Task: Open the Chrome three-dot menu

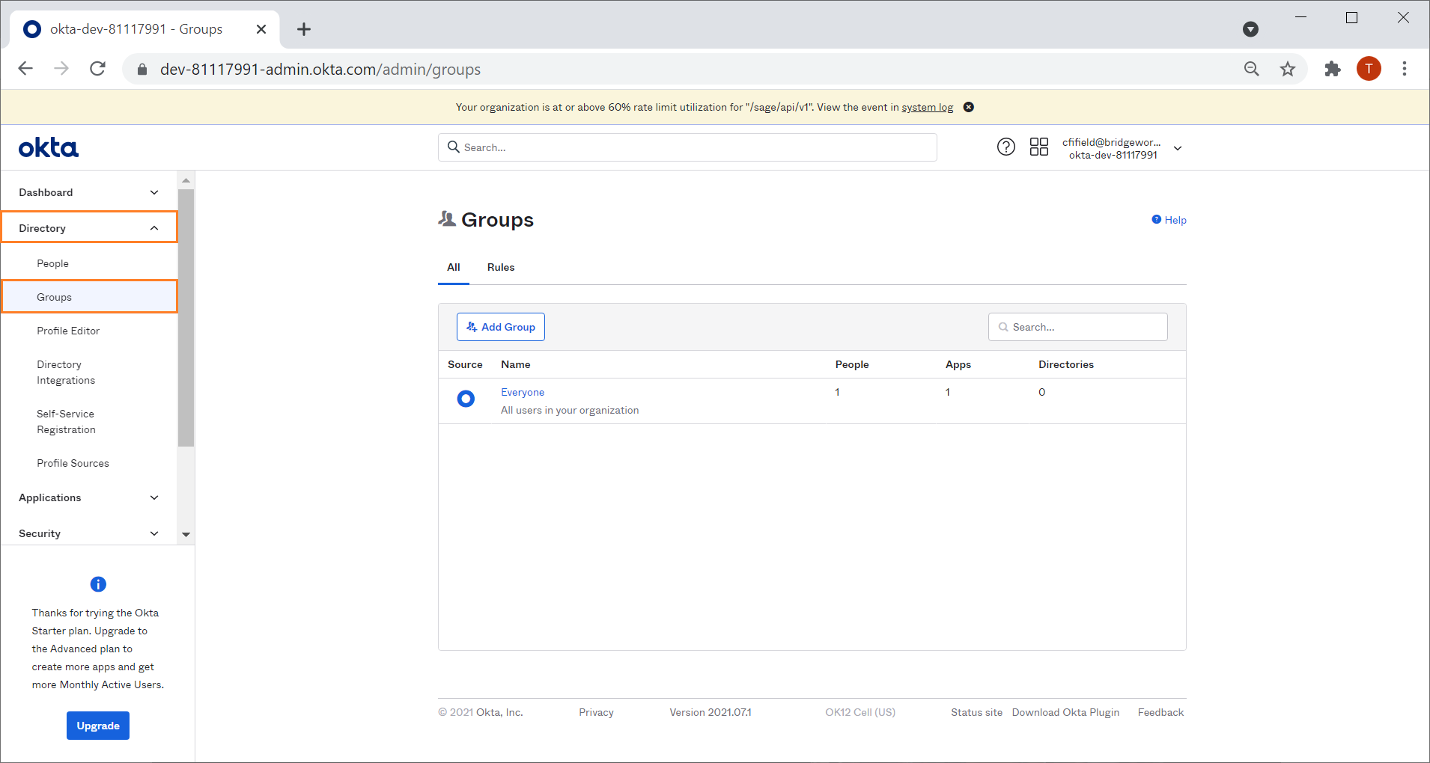Action: click(x=1405, y=69)
